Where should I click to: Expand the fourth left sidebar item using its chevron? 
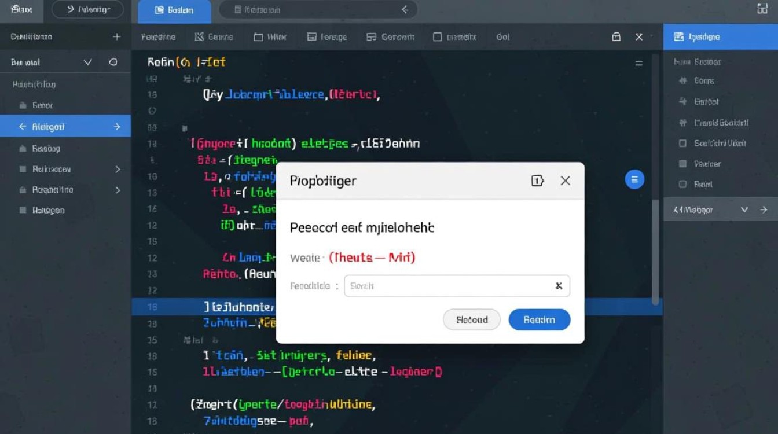click(x=118, y=170)
